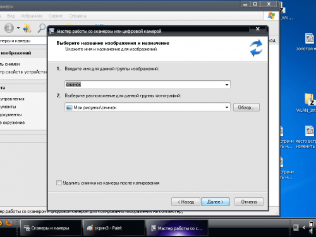Viewport: 316px width, 237px height.
Task: Open the Вид menu in Explorer window
Action: 11,16
